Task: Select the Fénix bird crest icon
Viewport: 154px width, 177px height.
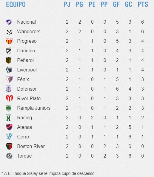Action: tap(9, 79)
